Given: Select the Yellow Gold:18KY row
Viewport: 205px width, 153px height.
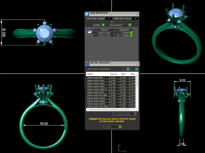Looking at the screenshot, I should pos(111,86).
